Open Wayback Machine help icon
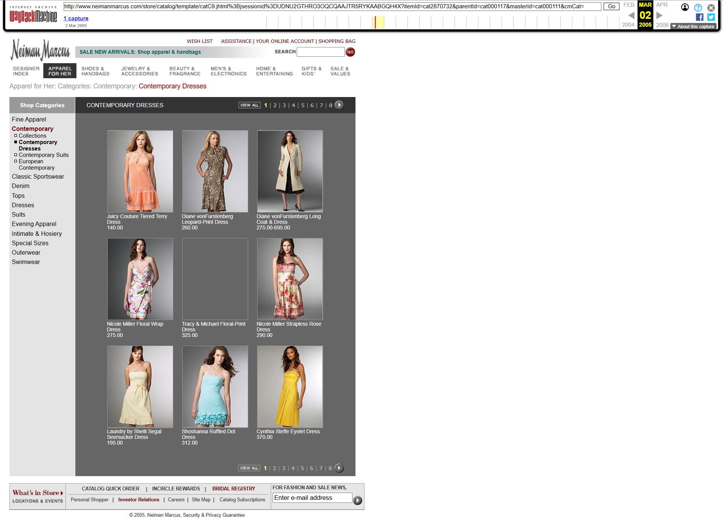The width and height of the screenshot is (723, 522). 698,8
